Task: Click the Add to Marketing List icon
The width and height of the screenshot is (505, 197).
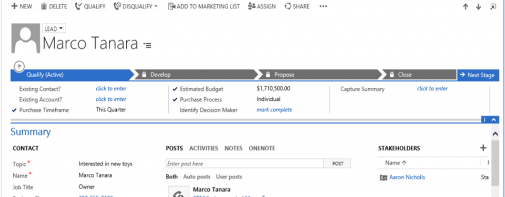Action: click(172, 6)
